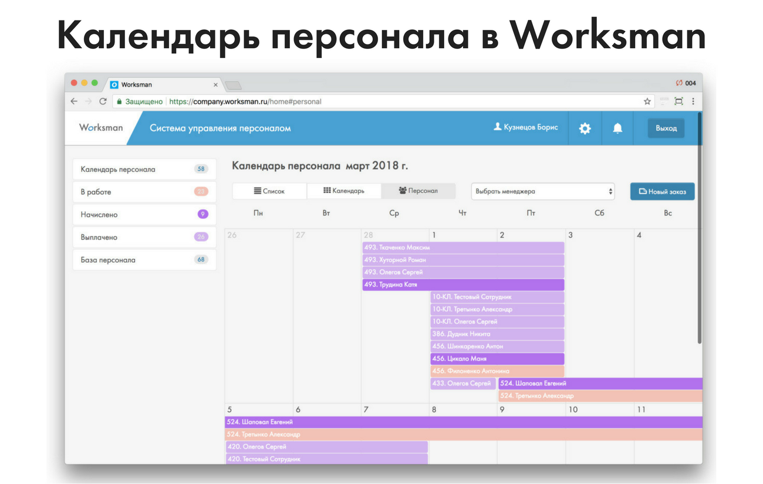Expand the Выбрать менеджера dropdown
The width and height of the screenshot is (763, 484).
(x=543, y=191)
